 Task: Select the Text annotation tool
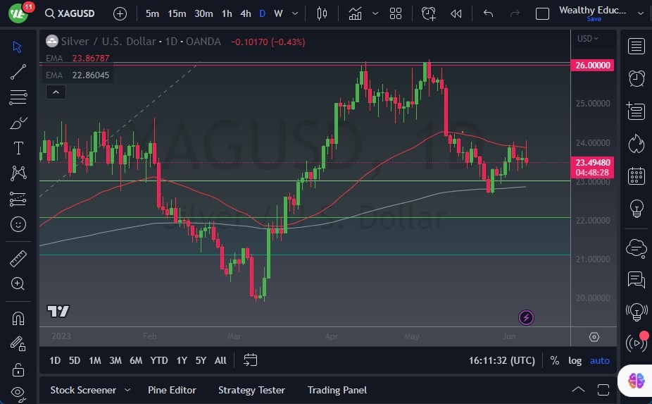pyautogui.click(x=18, y=148)
